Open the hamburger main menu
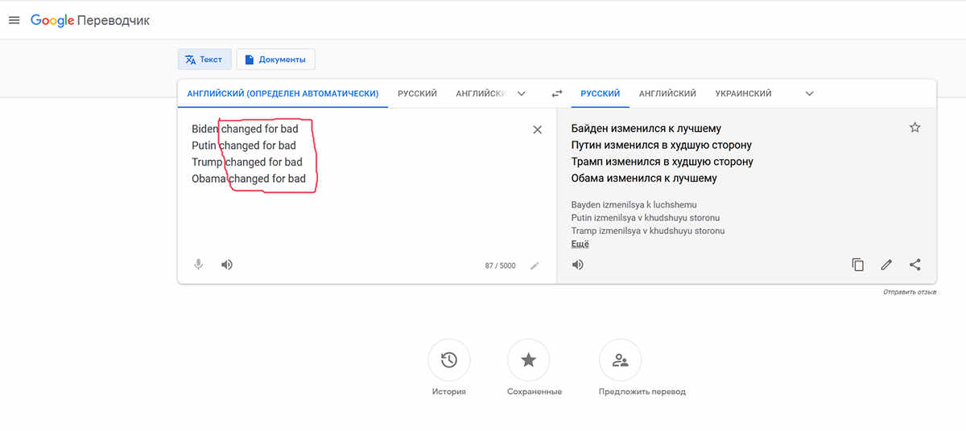The image size is (966, 431). (14, 20)
